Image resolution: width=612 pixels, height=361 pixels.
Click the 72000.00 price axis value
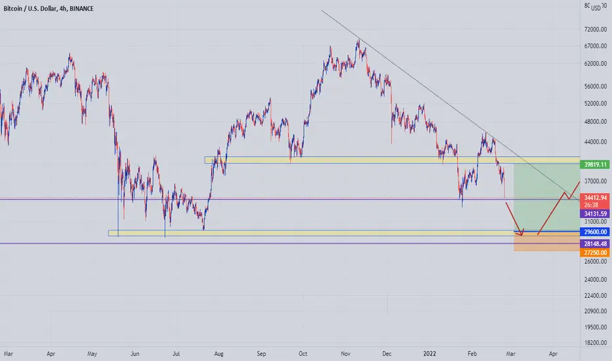(596, 30)
